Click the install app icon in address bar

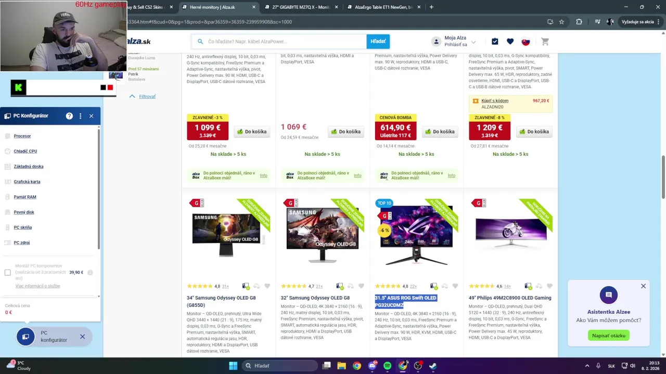550,22
